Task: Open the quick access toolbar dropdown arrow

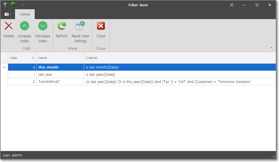Action: [x=23, y=5]
